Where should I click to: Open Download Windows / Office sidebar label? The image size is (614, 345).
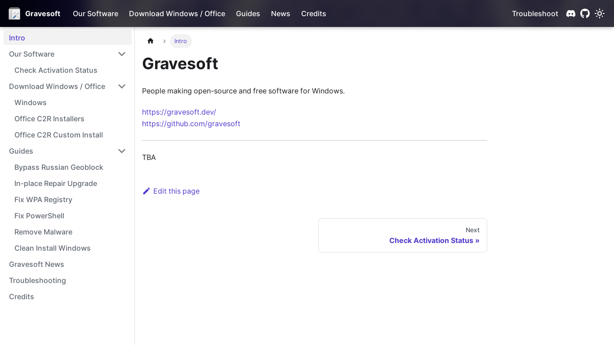pyautogui.click(x=57, y=86)
